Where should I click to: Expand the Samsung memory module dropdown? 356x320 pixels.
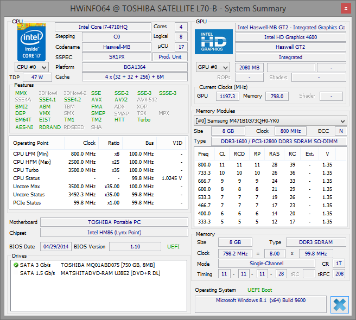point(270,121)
